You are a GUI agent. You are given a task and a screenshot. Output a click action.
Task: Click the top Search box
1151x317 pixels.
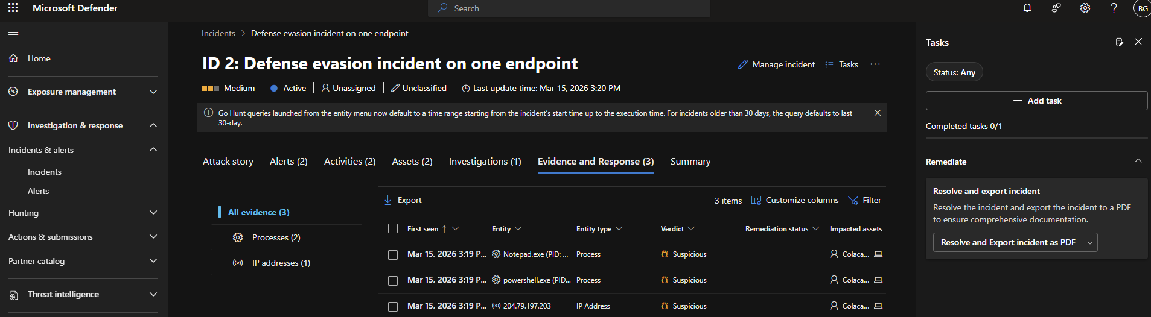pos(569,8)
